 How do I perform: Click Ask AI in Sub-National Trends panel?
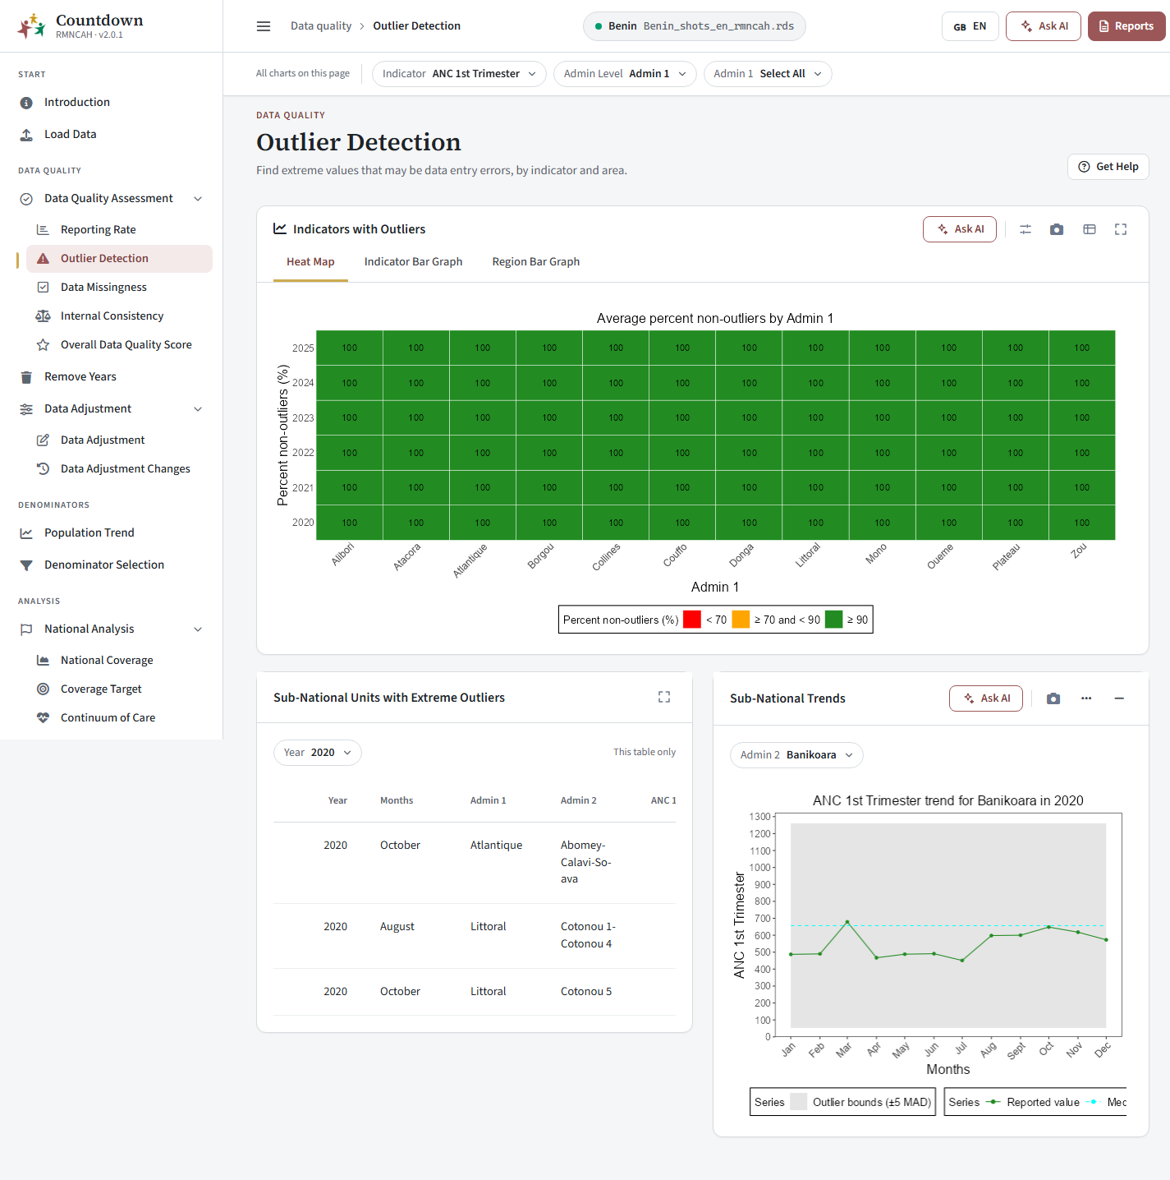(986, 698)
